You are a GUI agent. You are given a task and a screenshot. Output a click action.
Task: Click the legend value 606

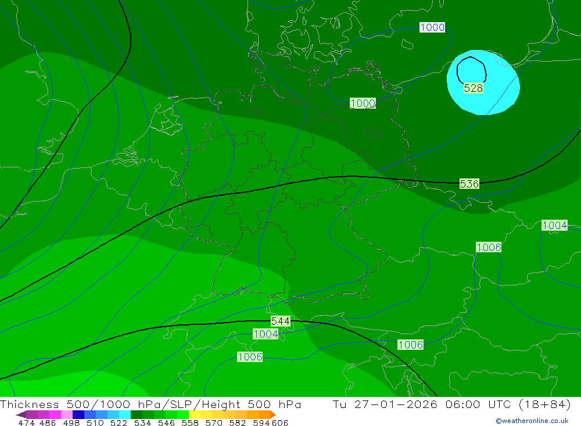[x=280, y=423]
